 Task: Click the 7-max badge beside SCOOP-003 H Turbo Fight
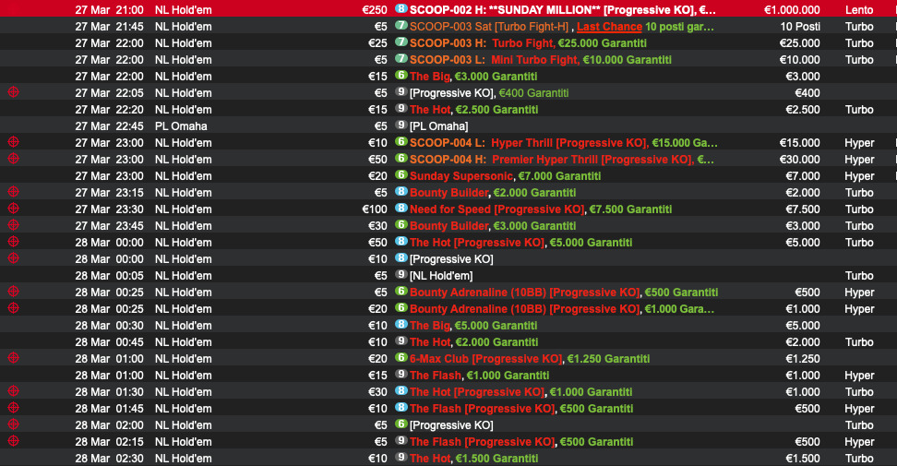[x=401, y=42]
